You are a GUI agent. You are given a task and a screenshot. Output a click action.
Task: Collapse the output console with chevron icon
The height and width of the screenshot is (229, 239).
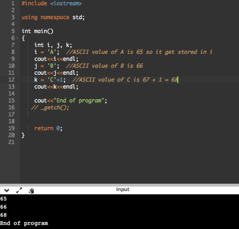pos(7,190)
